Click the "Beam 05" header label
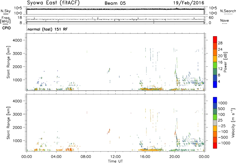The height and width of the screenshot is (163, 236). [115, 3]
